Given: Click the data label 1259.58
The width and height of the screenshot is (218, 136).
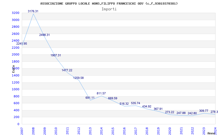Looking at the screenshot, I should coord(78,78).
